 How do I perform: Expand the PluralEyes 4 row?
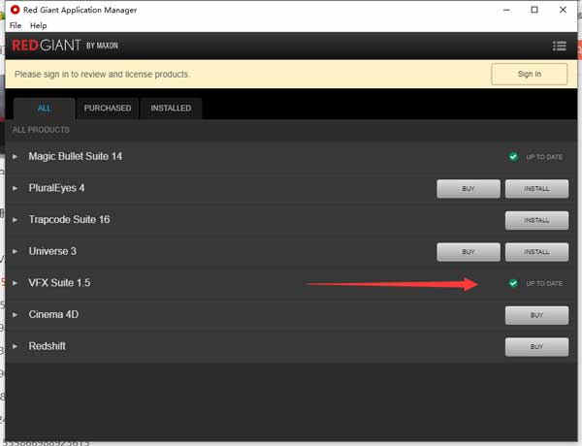(x=15, y=188)
